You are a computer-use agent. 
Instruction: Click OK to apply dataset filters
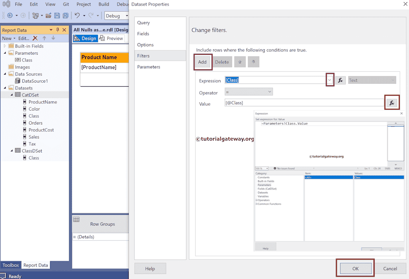(x=355, y=268)
